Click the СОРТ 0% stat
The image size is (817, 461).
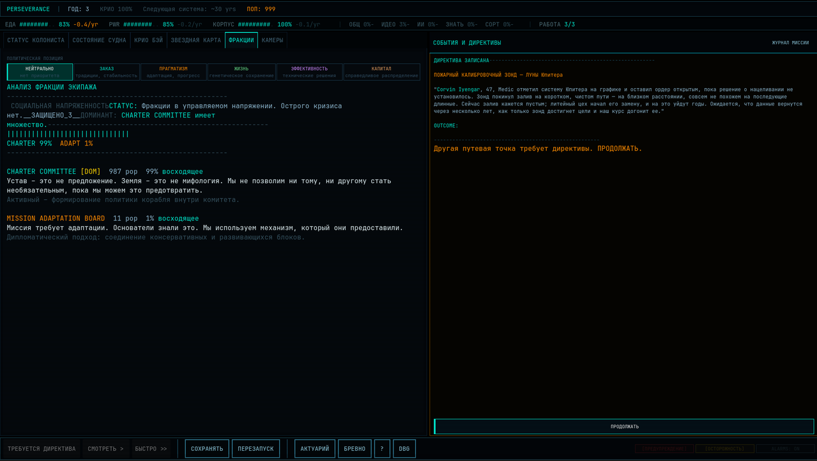[500, 24]
